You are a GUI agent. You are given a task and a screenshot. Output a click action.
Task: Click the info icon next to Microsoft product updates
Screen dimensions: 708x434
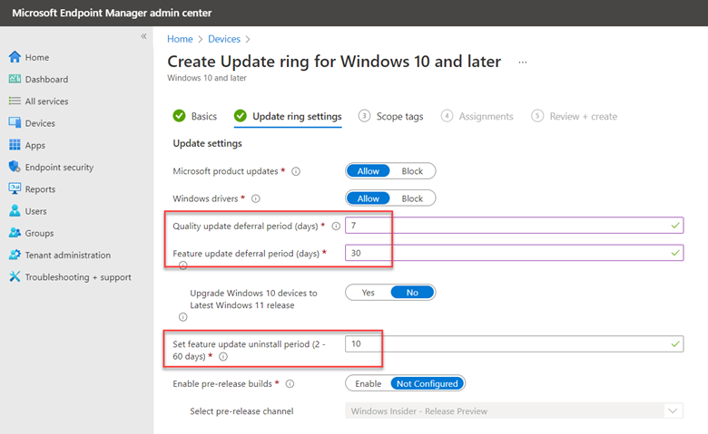click(296, 171)
